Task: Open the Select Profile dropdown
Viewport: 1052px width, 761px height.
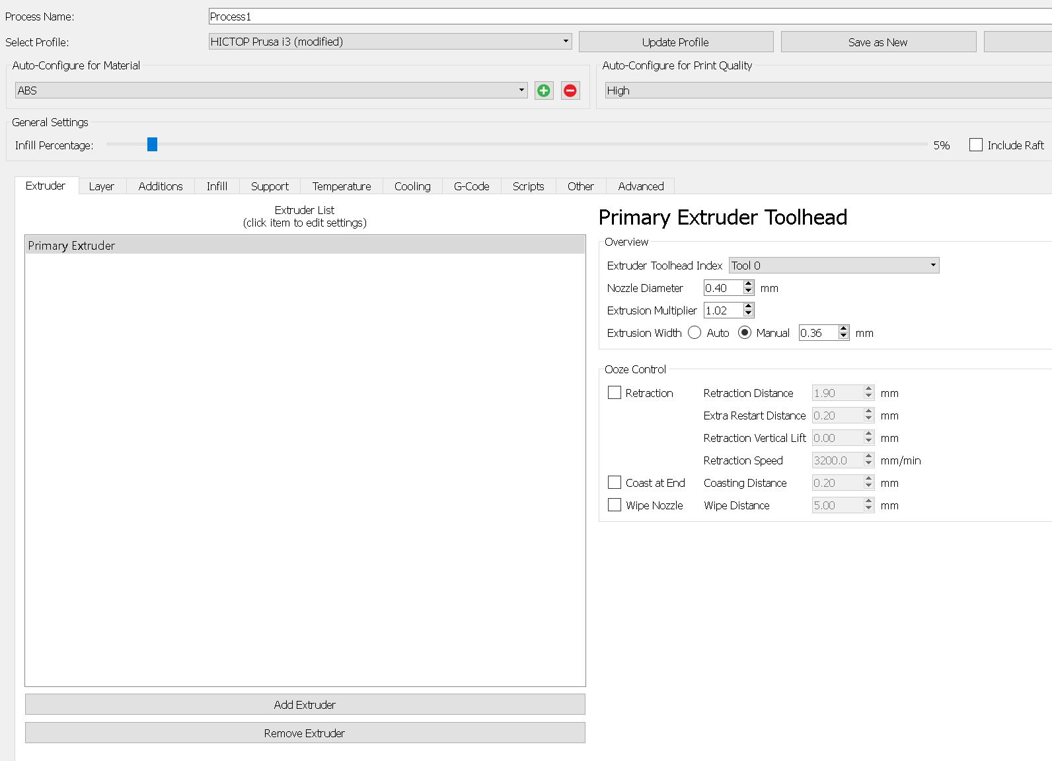Action: pyautogui.click(x=390, y=42)
